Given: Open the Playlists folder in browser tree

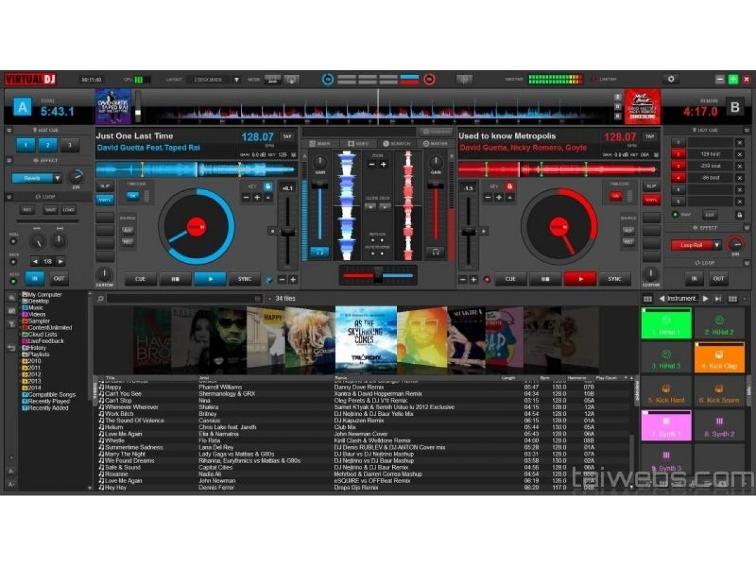Looking at the screenshot, I should [x=38, y=354].
